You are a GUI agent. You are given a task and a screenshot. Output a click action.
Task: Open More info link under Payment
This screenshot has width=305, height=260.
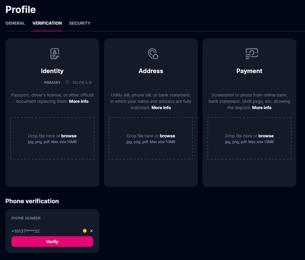click(262, 108)
